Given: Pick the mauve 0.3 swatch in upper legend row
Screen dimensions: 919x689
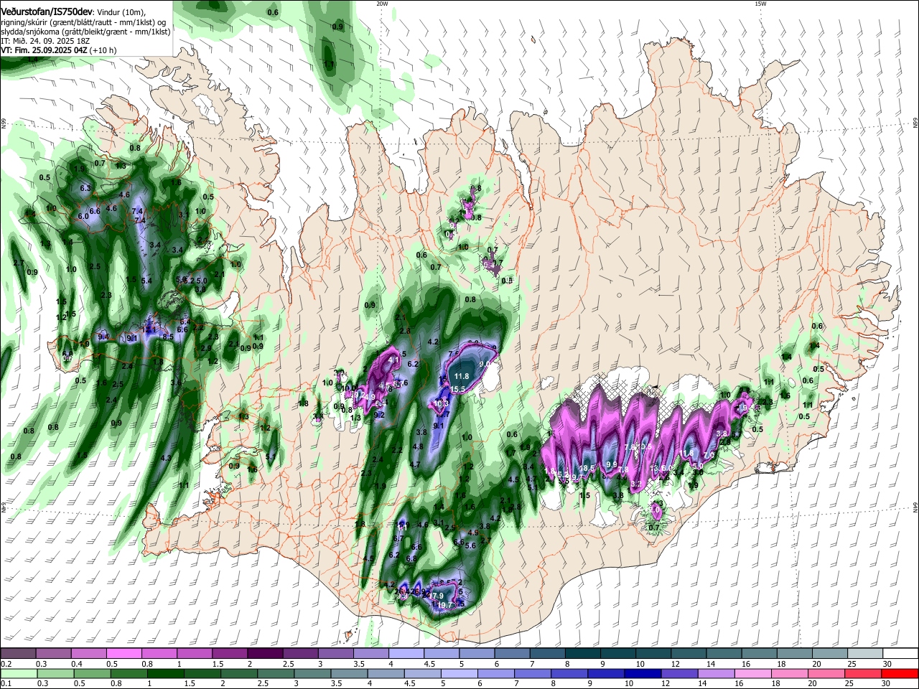Looking at the screenshot, I should (x=53, y=654).
